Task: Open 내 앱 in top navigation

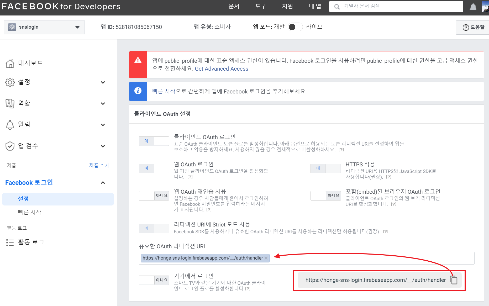Action: click(x=315, y=6)
